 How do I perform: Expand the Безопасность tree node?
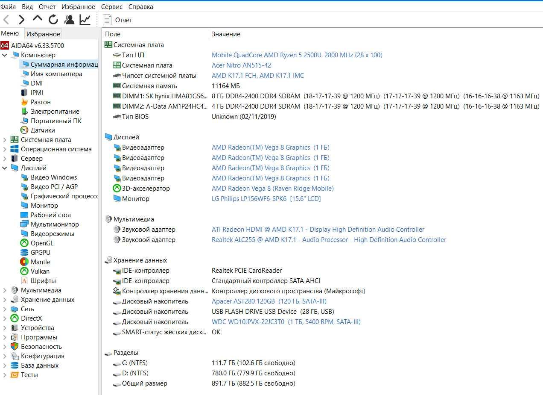(x=5, y=347)
